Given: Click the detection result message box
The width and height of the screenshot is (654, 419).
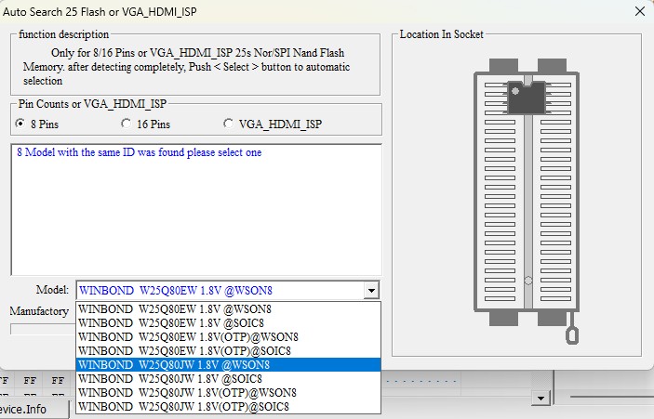Looking at the screenshot, I should 195,209.
